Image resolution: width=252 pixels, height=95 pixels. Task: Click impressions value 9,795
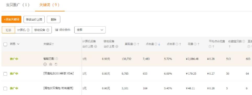(x=125, y=74)
